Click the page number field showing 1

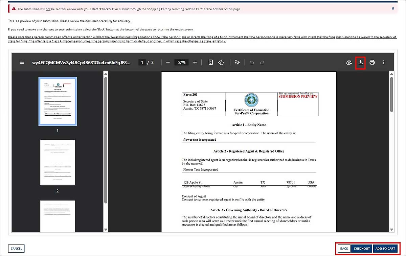pos(142,63)
